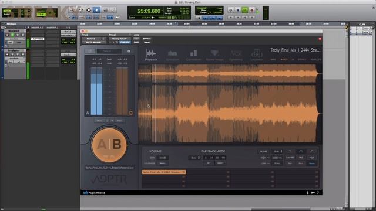The height and width of the screenshot is (211, 376).
Task: Click the BYPASS button in plugin header
Action: pos(147,39)
